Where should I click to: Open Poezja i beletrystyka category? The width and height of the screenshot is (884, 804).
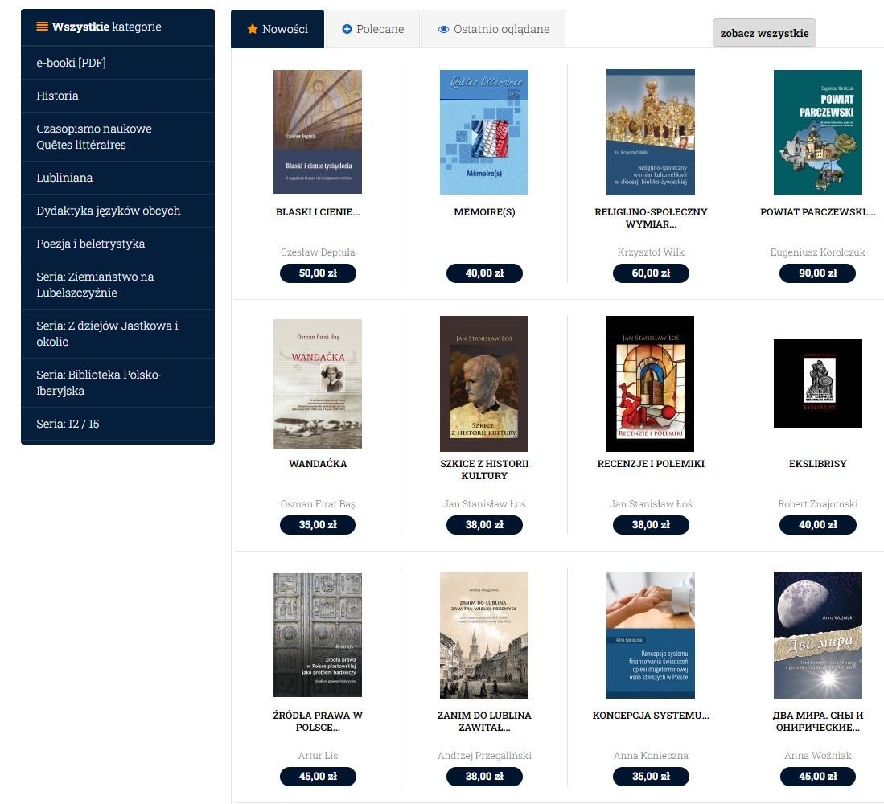coord(117,244)
